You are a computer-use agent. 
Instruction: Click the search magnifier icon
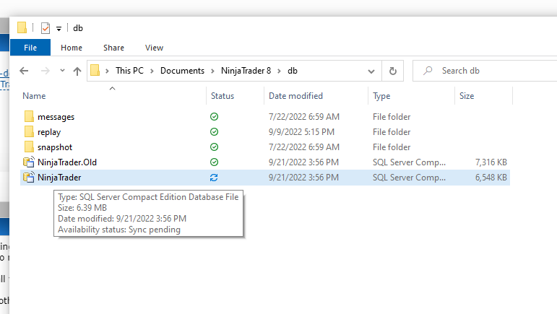[428, 71]
